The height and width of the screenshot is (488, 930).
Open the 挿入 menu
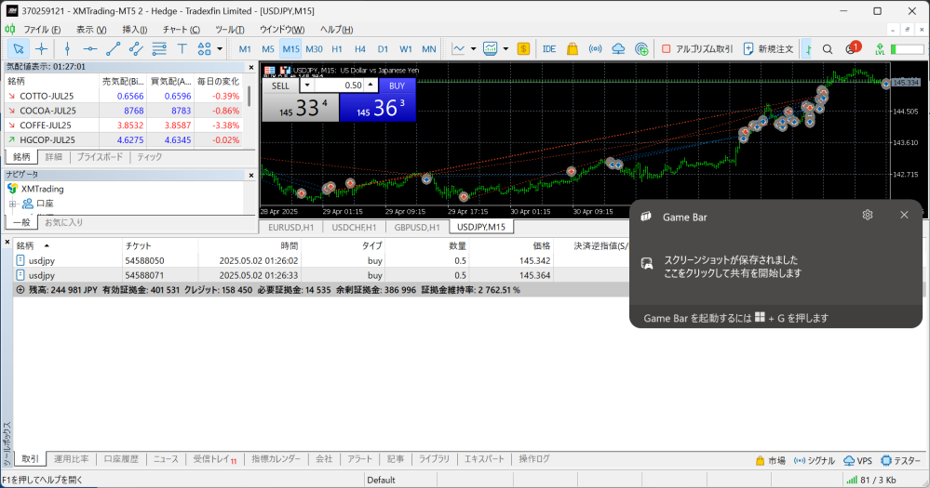click(135, 30)
